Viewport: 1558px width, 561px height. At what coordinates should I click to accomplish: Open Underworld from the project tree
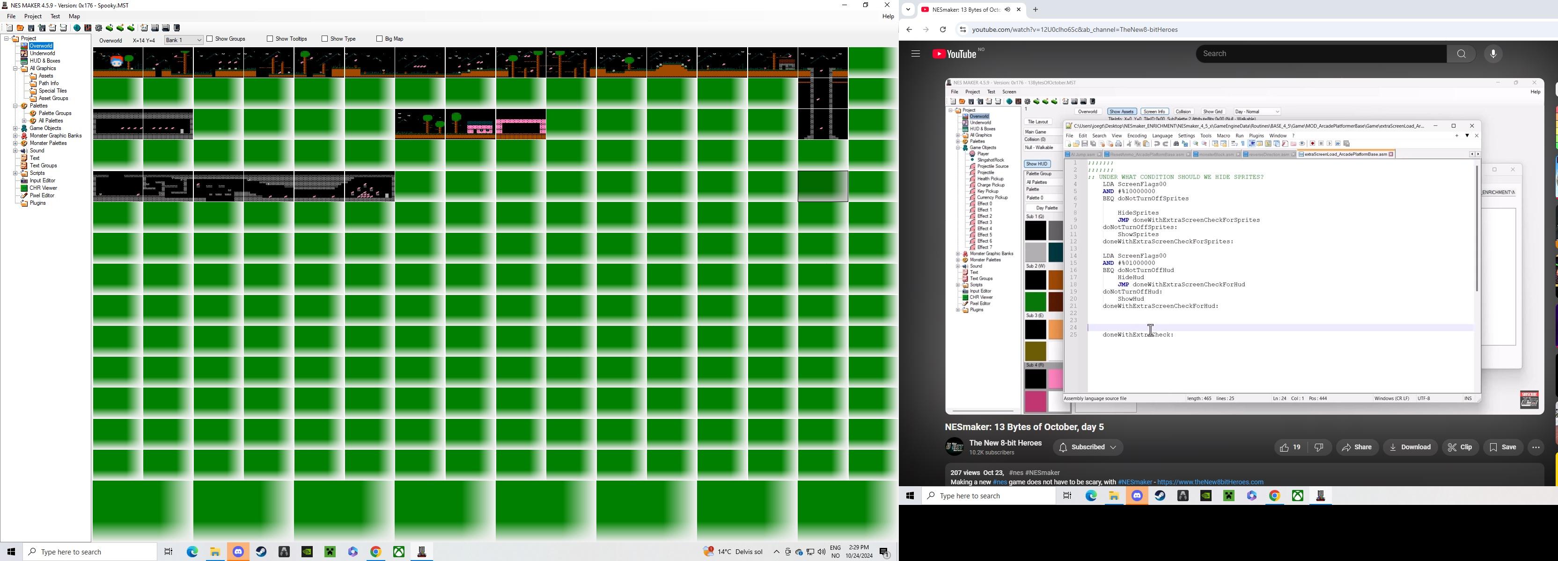(x=42, y=53)
